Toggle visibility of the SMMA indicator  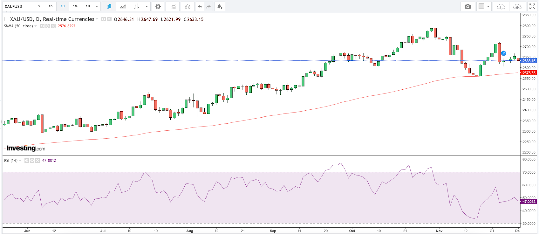[x=42, y=26]
